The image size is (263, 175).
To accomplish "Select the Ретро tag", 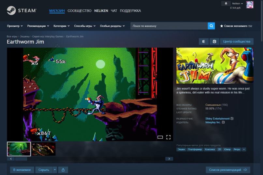I will tap(237, 149).
